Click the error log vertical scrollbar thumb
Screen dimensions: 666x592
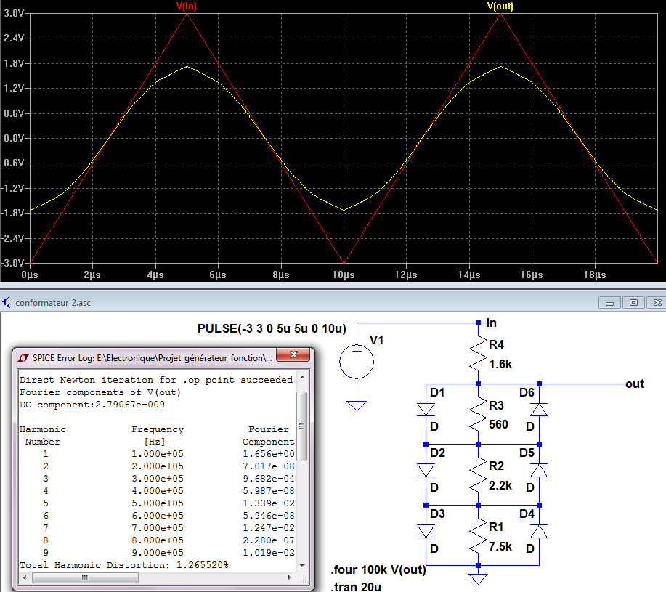pyautogui.click(x=302, y=426)
